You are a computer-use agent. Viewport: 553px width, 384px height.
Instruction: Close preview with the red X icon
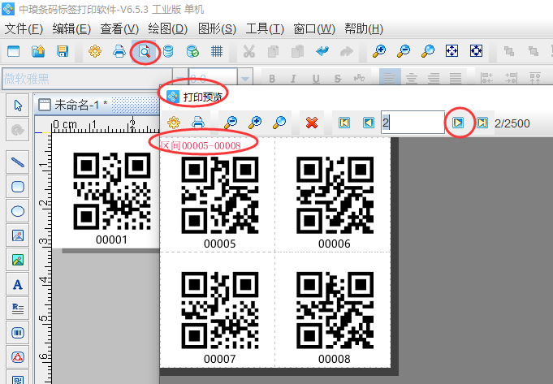[x=311, y=123]
